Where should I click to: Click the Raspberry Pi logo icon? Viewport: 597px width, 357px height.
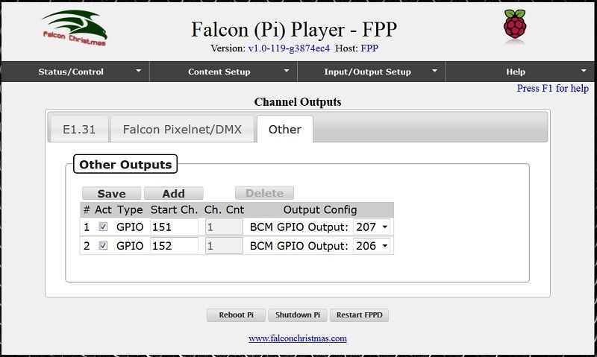514,25
